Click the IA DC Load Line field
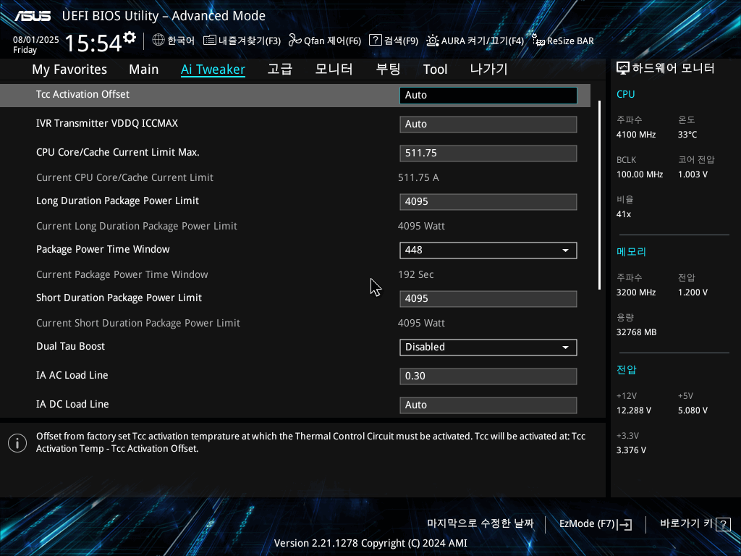Image resolution: width=741 pixels, height=556 pixels. 488,405
